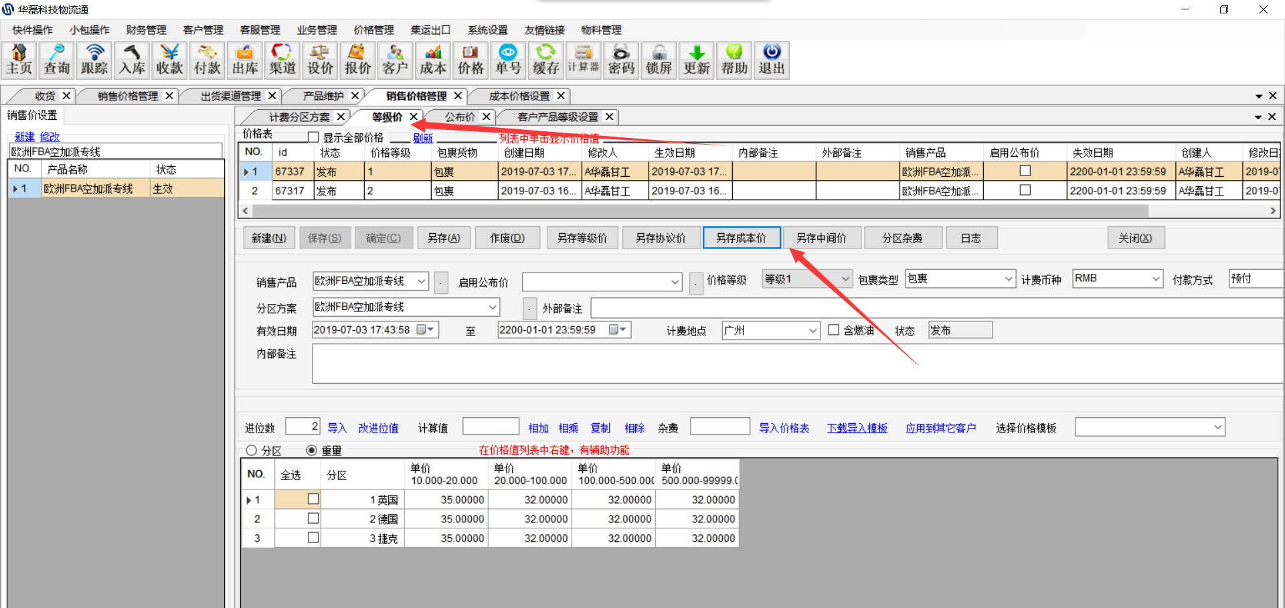Viewport: 1285px width, 608px height.
Task: Click the 下载导入模板 link
Action: pos(857,428)
